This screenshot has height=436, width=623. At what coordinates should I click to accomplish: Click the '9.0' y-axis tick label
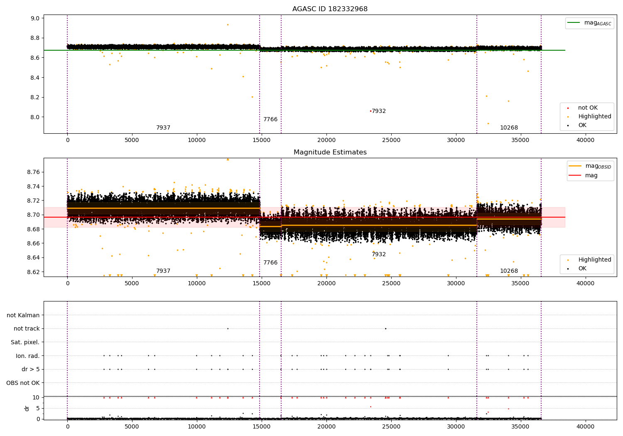click(35, 18)
